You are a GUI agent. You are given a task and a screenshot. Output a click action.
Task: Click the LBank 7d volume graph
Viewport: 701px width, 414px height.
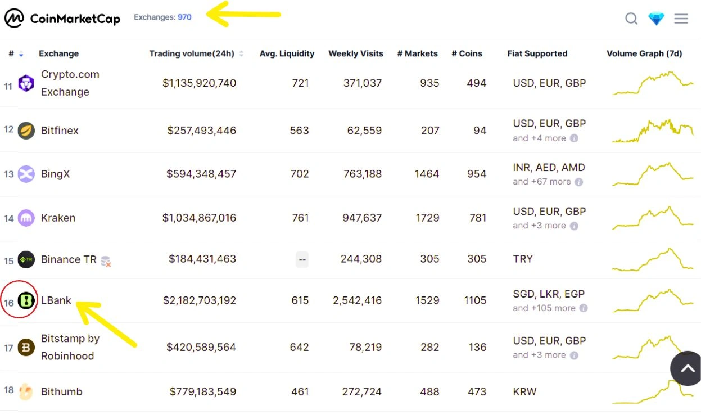[x=653, y=300]
